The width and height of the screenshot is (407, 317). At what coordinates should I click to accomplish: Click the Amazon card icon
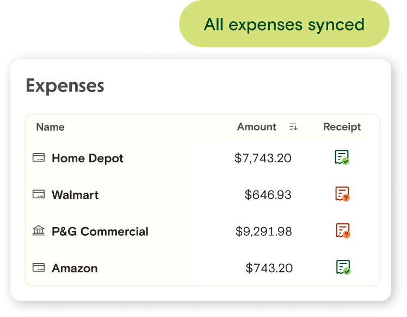point(38,267)
